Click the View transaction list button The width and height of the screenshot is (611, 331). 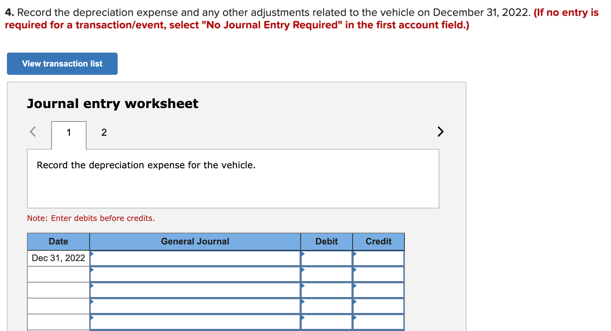pyautogui.click(x=62, y=63)
